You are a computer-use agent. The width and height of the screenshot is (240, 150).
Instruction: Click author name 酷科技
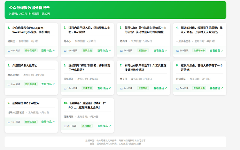[11, 41]
